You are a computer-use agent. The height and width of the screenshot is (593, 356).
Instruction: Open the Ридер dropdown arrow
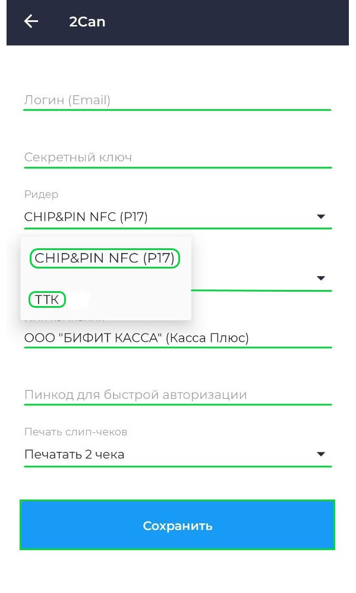(x=321, y=217)
